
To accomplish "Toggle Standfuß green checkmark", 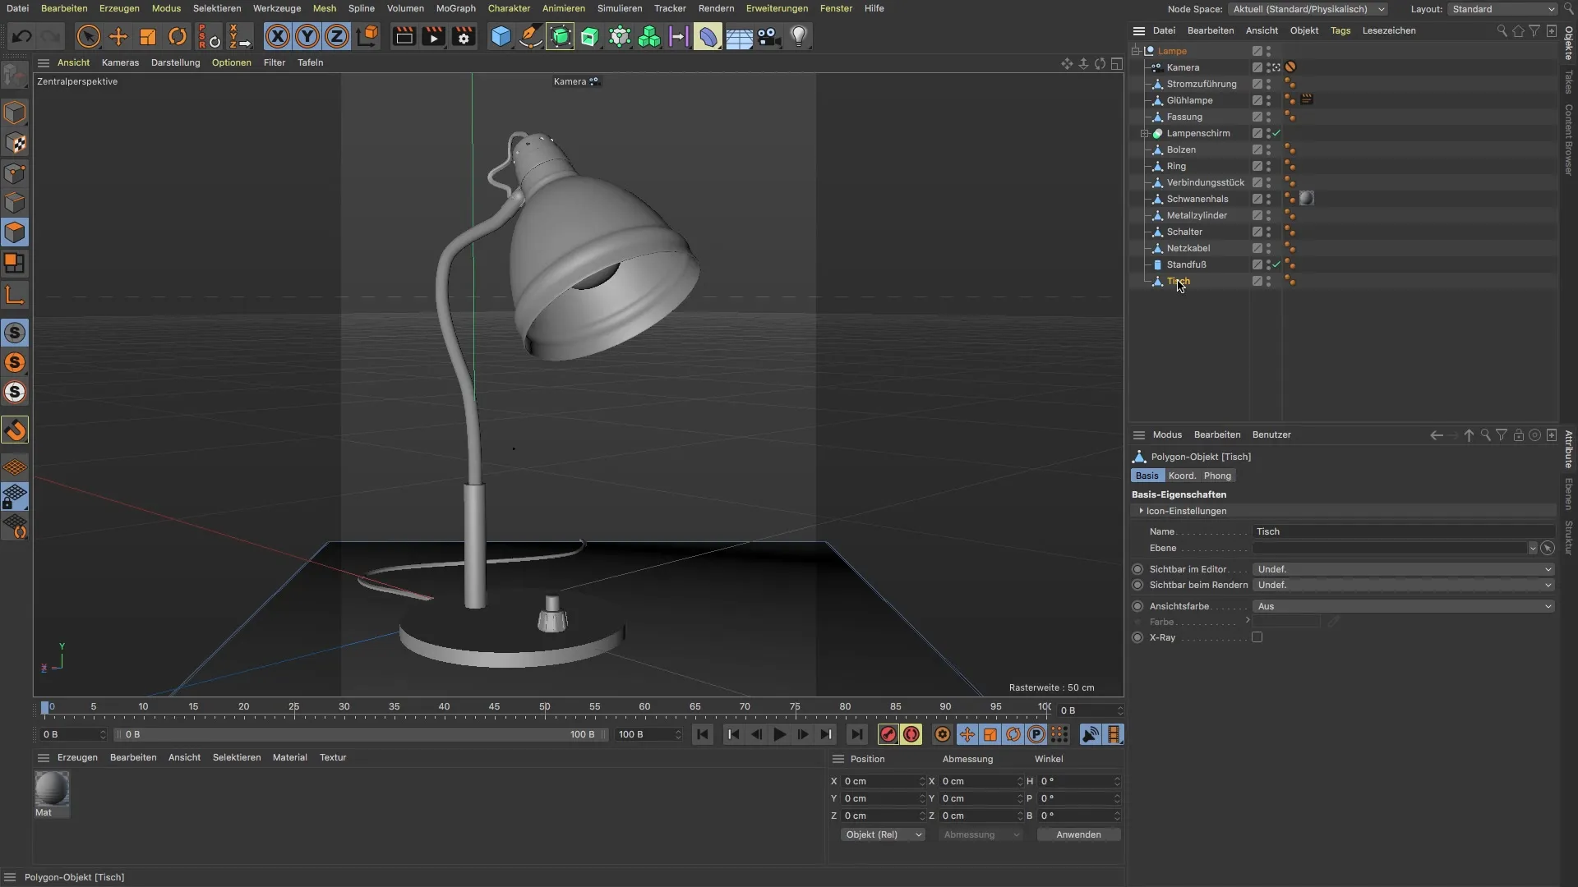I will pyautogui.click(x=1276, y=264).
